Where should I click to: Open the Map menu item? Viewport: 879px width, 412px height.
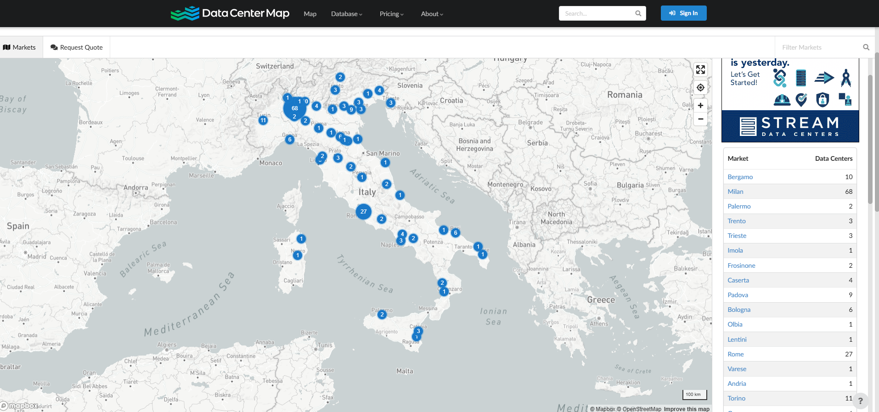click(x=310, y=14)
